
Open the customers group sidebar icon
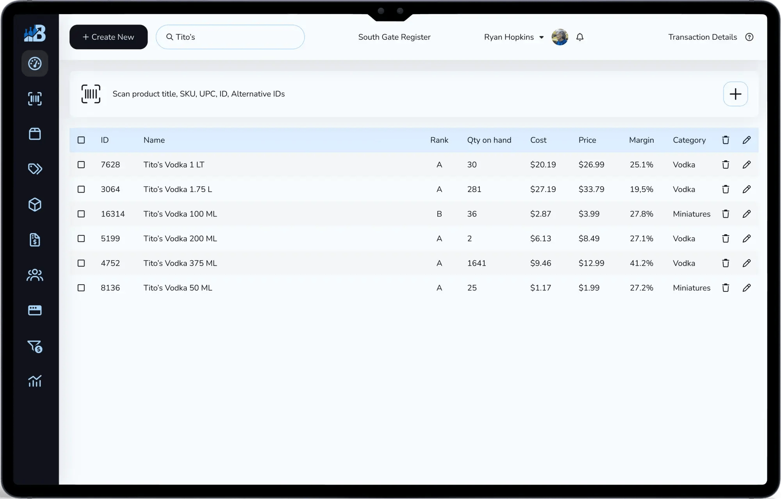[35, 275]
